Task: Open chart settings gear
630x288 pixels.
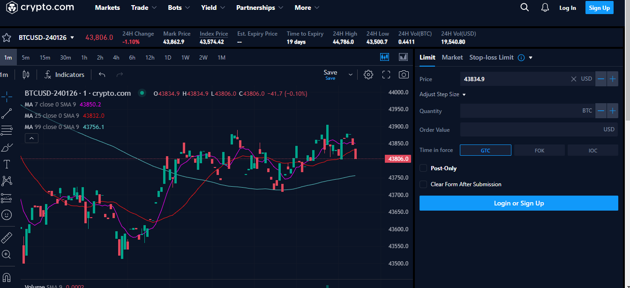Action: 368,75
